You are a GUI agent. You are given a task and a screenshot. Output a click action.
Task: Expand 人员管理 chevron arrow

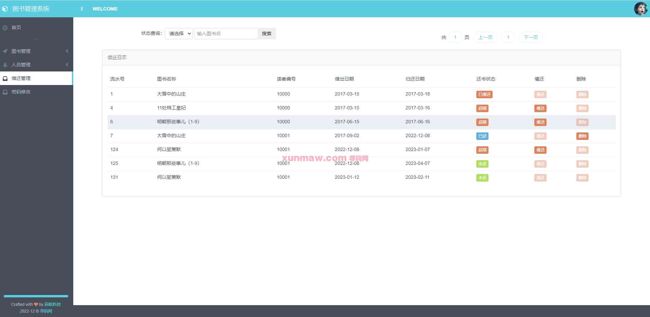coord(67,65)
